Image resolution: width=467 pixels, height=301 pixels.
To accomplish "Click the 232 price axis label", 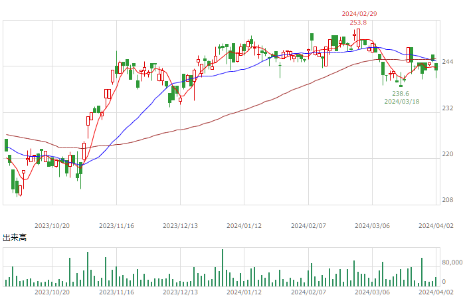I will click(x=448, y=108).
